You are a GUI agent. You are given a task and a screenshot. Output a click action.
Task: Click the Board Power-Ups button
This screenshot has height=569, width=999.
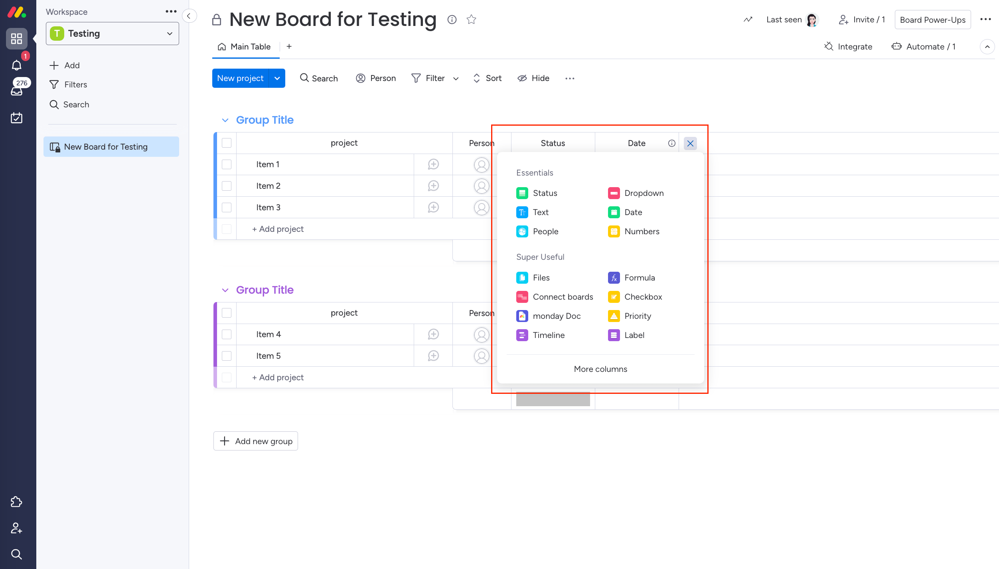pyautogui.click(x=932, y=20)
